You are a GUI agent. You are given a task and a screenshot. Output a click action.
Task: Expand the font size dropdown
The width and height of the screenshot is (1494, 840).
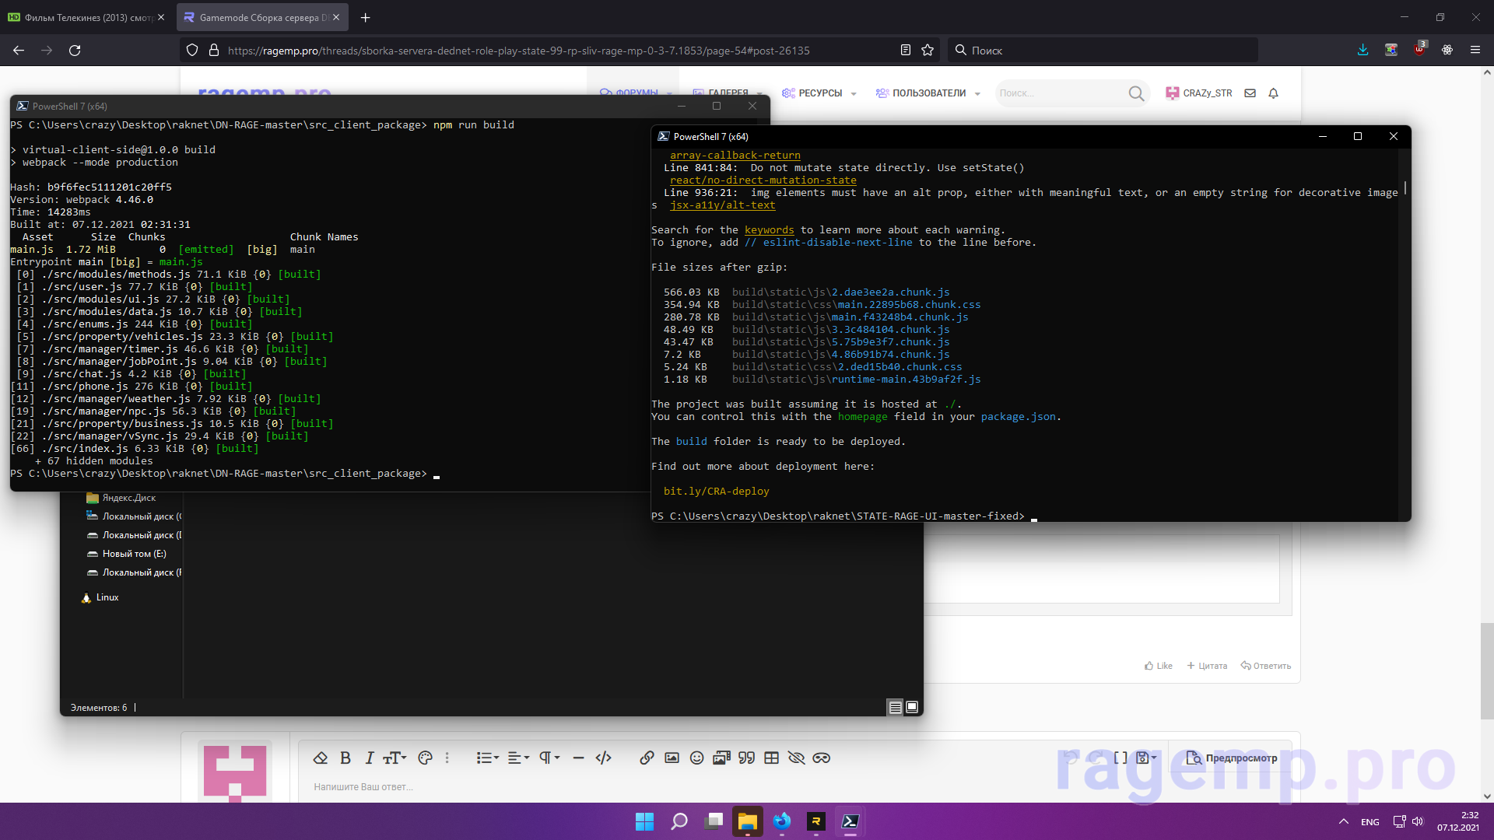(395, 758)
